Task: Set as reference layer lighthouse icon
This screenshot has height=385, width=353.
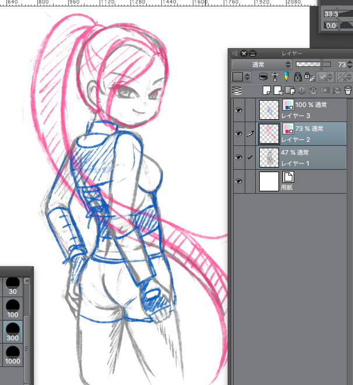Action: click(275, 77)
